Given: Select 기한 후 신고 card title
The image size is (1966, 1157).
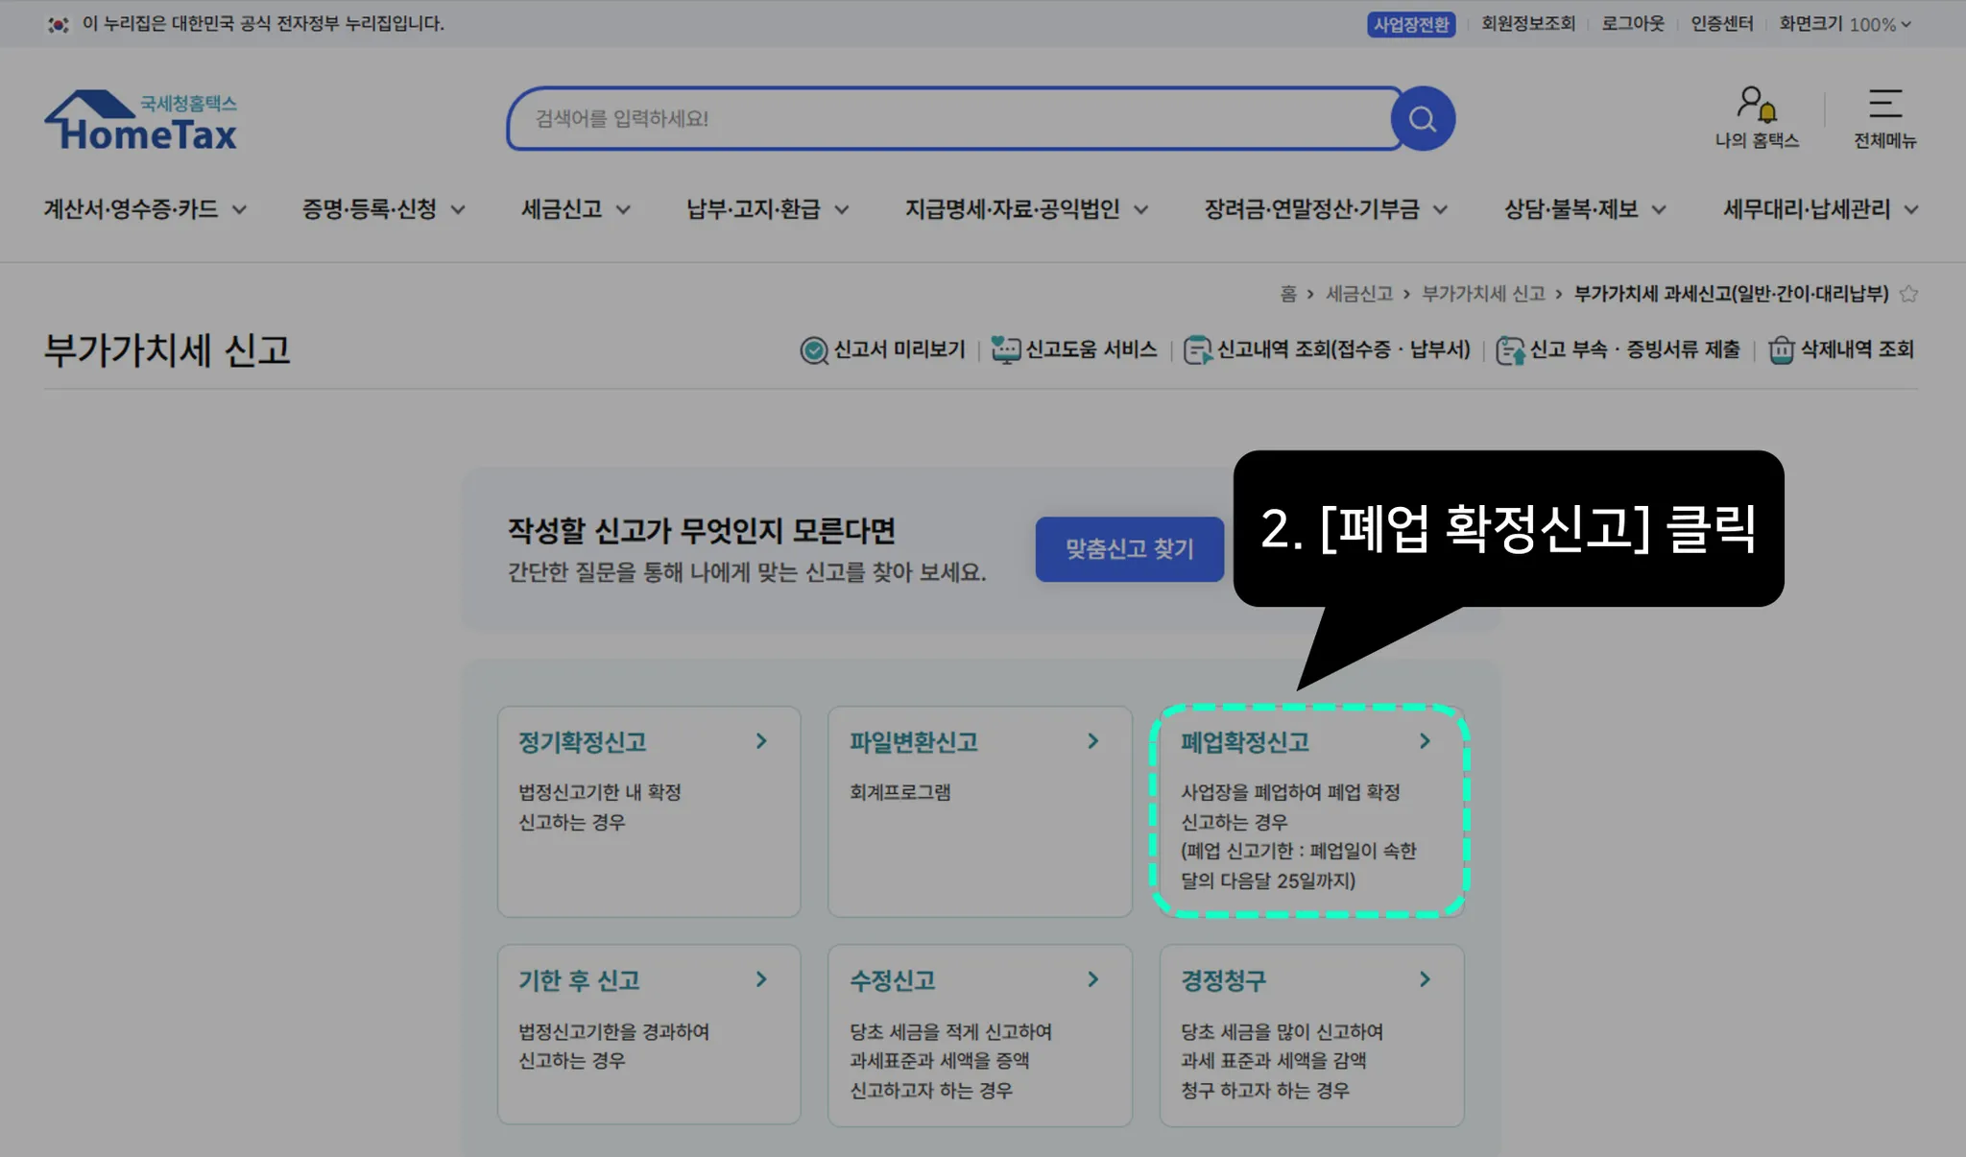Looking at the screenshot, I should coord(579,980).
